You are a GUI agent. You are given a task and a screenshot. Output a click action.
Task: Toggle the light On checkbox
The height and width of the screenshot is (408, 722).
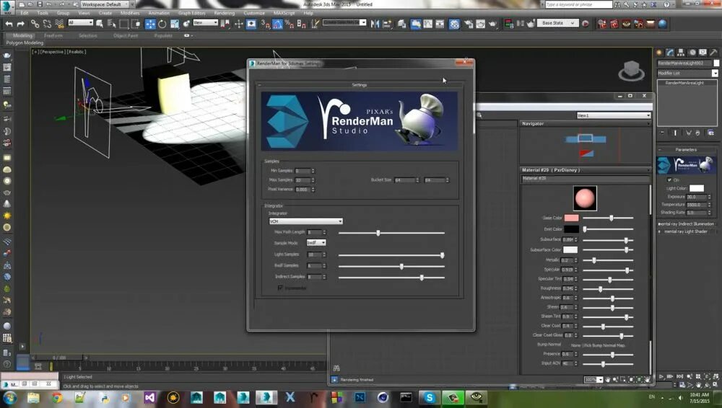pyautogui.click(x=669, y=179)
